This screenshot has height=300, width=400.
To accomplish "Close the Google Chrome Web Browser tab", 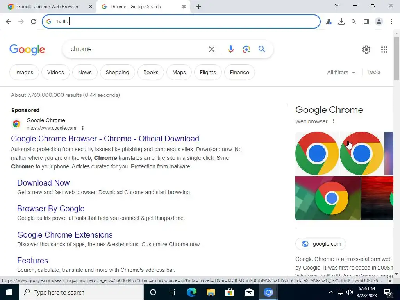I will click(x=90, y=7).
